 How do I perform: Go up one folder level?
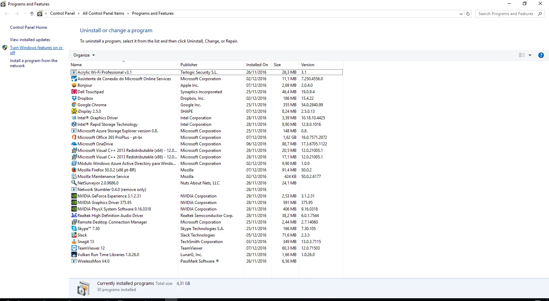pyautogui.click(x=32, y=14)
